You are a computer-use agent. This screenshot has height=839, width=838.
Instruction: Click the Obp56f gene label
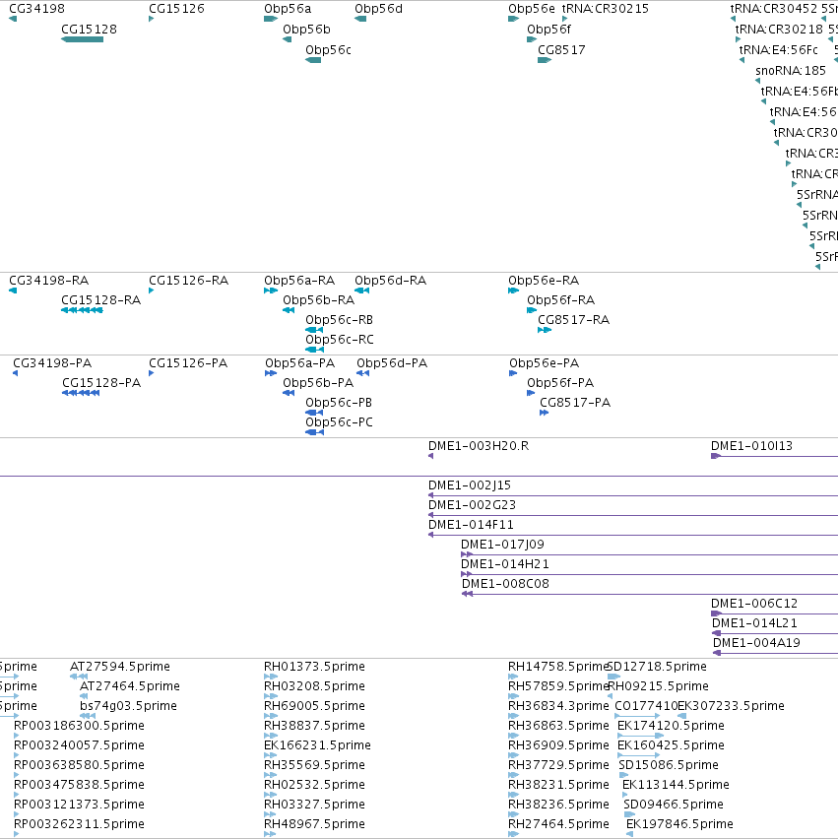pyautogui.click(x=549, y=29)
